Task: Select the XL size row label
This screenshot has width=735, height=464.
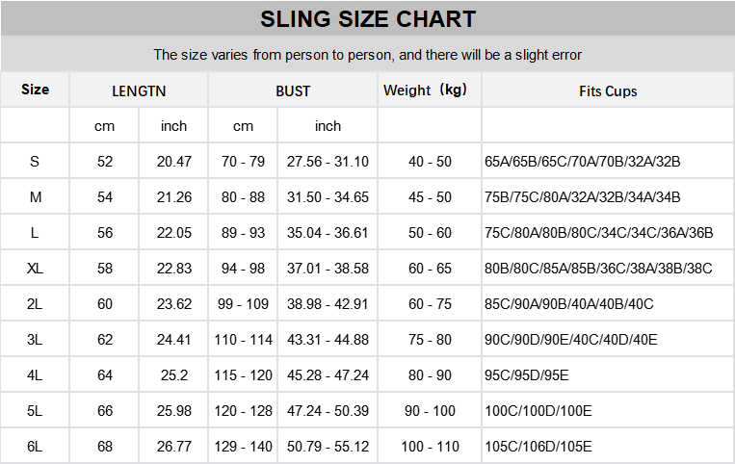Action: (x=35, y=269)
